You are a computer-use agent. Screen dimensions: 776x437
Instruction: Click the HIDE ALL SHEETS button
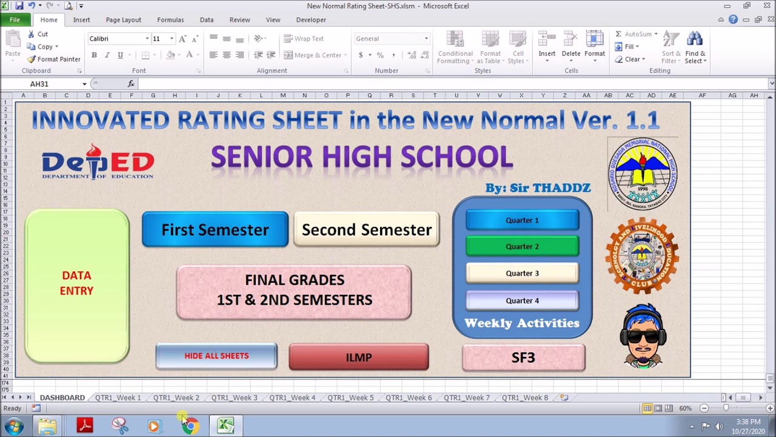click(216, 356)
